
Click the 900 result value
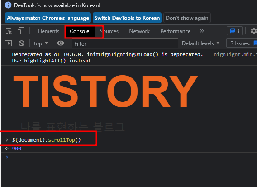[x=17, y=149]
